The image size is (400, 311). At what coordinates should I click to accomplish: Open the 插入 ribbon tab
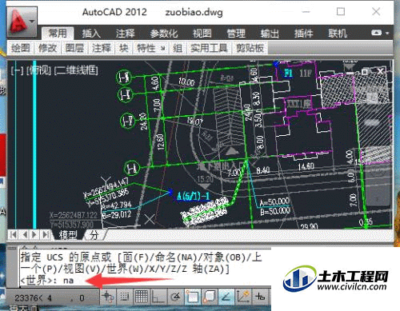tap(91, 34)
